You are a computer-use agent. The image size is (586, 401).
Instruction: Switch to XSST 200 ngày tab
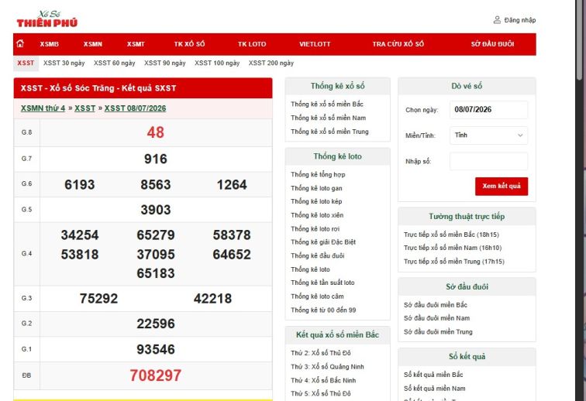pos(271,63)
